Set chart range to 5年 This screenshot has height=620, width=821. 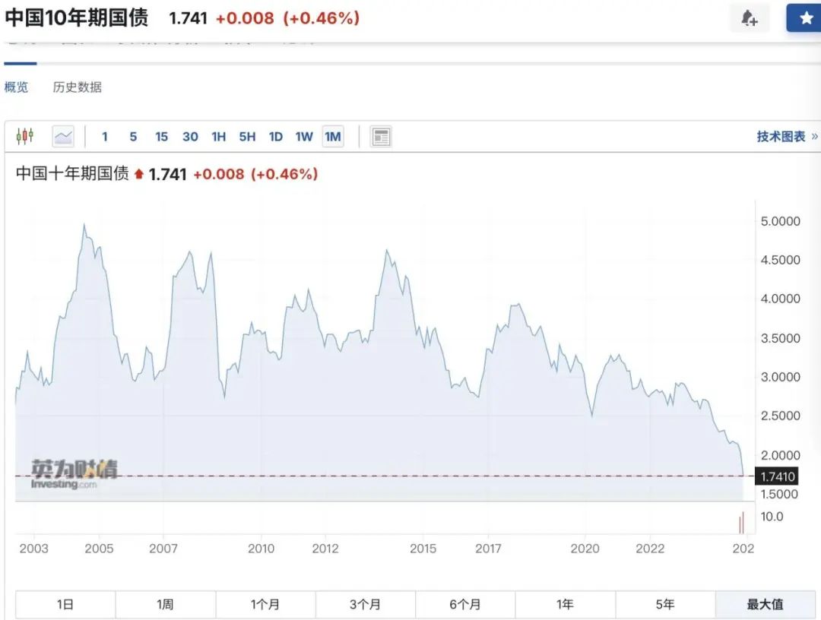click(665, 604)
